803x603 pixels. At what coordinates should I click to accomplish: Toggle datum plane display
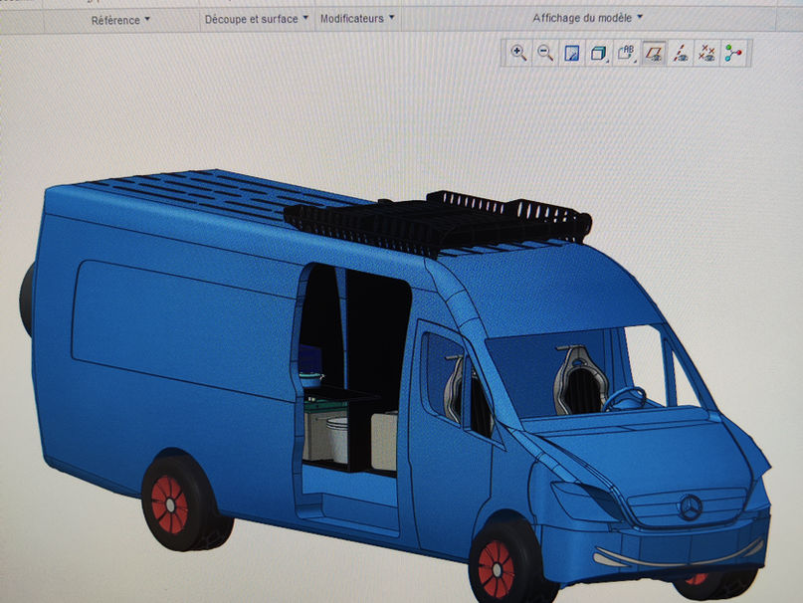pyautogui.click(x=654, y=54)
